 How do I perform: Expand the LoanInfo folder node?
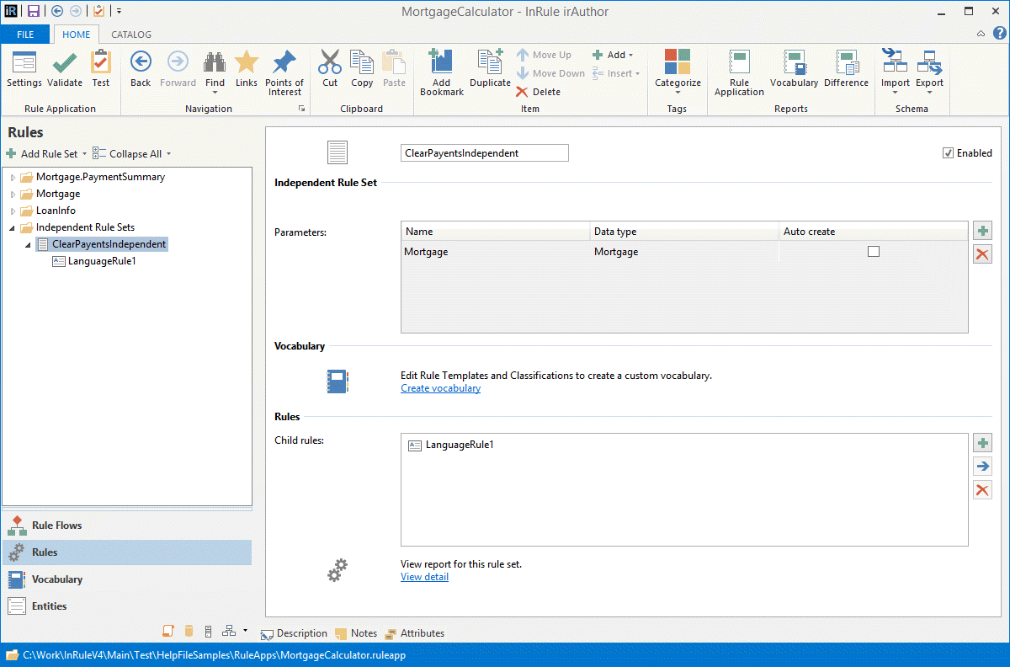(x=13, y=211)
